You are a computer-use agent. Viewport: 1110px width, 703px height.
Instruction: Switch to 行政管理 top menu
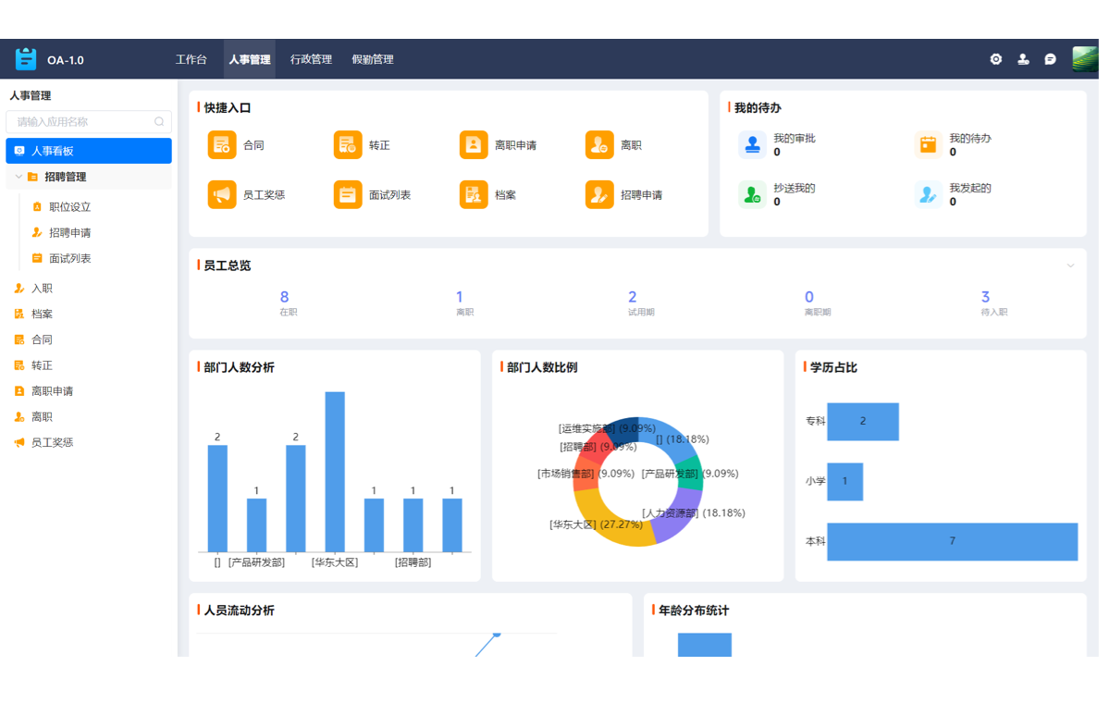[311, 59]
